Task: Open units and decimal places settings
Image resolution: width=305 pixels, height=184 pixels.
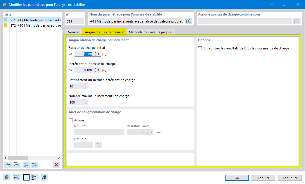Action: click(x=17, y=178)
